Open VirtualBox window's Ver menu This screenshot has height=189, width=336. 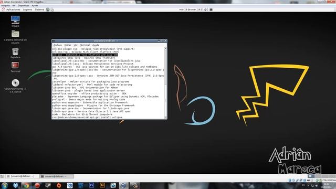click(x=14, y=6)
